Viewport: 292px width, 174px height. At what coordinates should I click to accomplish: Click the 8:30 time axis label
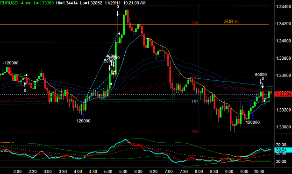(214, 171)
